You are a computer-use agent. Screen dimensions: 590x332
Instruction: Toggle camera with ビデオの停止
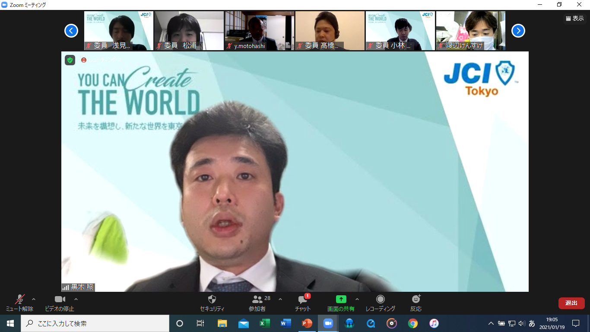pos(60,300)
